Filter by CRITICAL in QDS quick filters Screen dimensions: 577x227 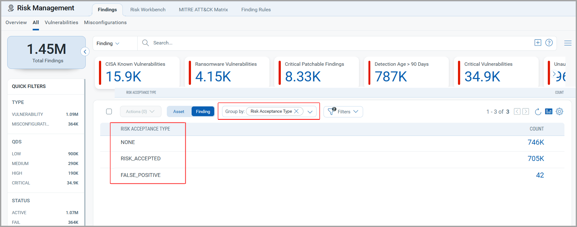click(21, 183)
